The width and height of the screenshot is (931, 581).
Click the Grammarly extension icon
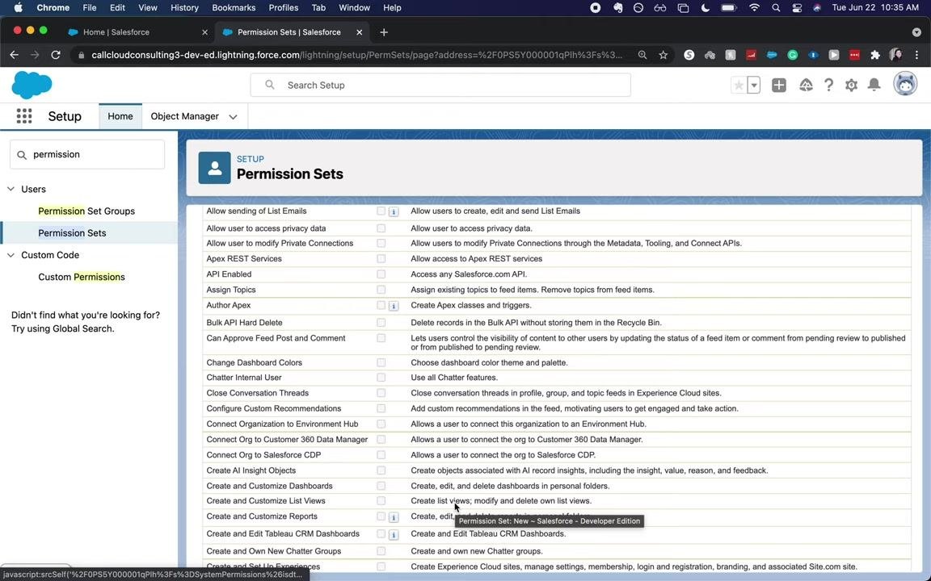(792, 55)
